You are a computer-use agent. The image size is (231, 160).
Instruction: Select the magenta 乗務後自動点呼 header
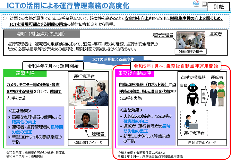tap(134, 73)
